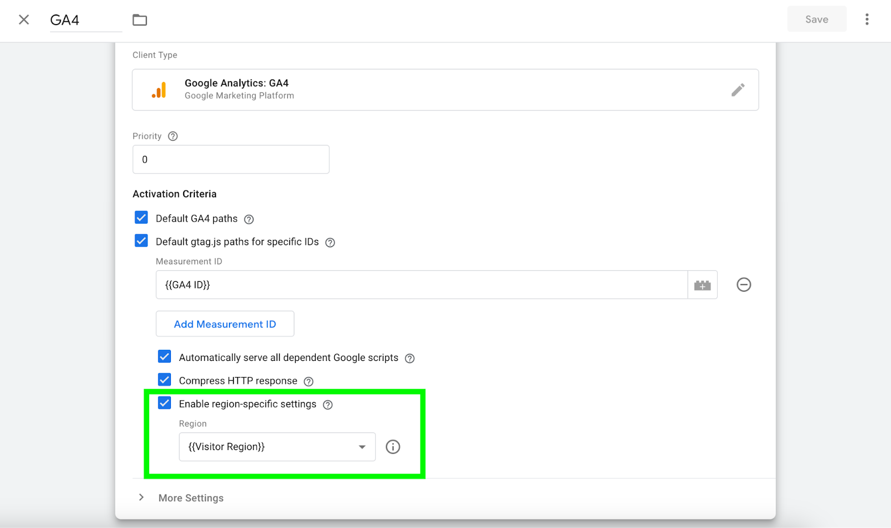Open help for the Priority field
Viewport: 891px width, 528px height.
[172, 136]
